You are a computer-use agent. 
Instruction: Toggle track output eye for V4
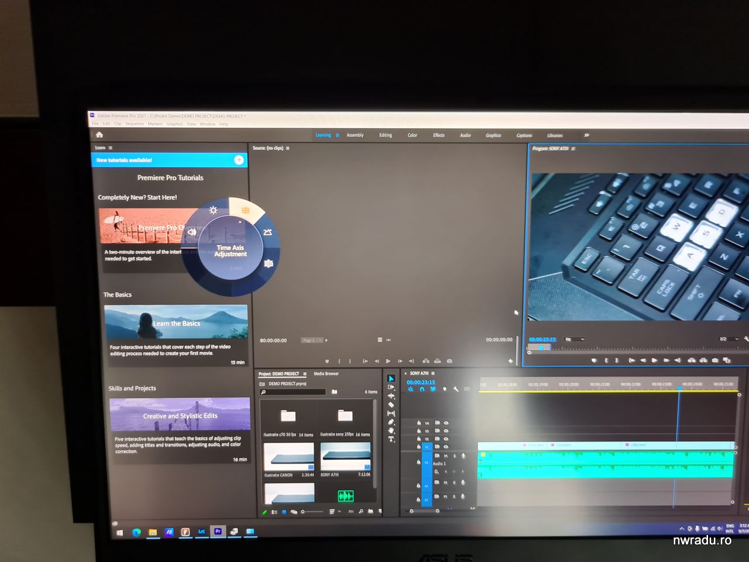pos(446,423)
